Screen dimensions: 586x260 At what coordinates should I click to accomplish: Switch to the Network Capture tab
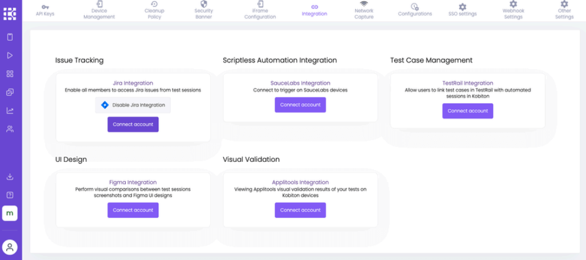pos(364,14)
